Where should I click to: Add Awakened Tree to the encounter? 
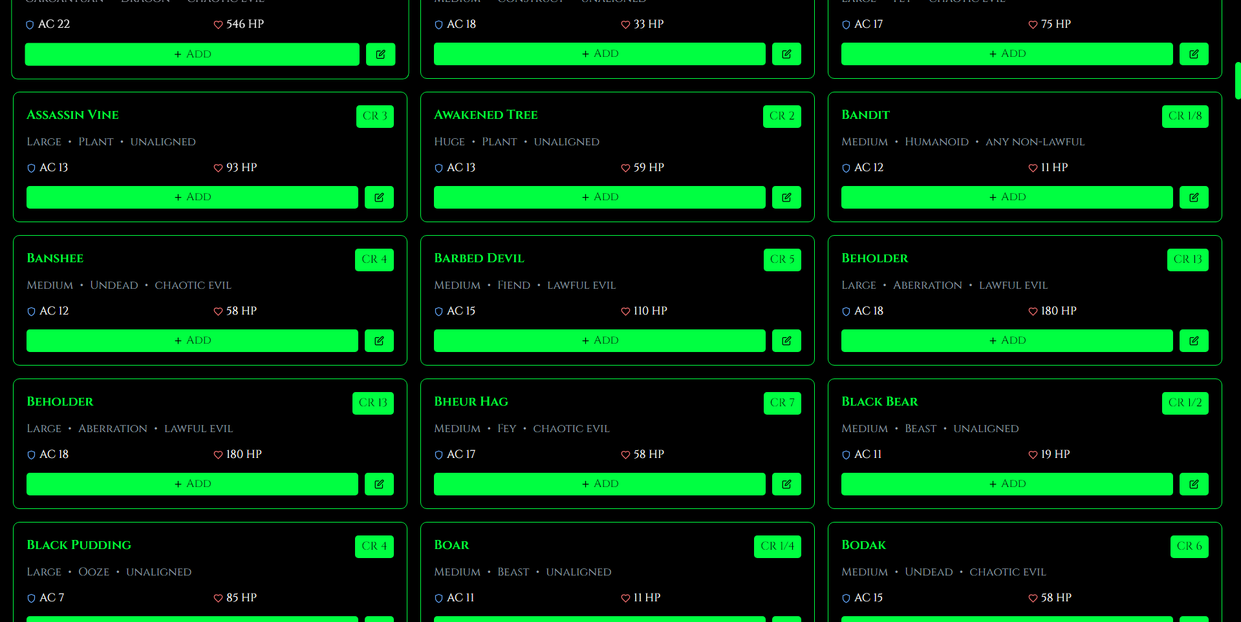599,198
